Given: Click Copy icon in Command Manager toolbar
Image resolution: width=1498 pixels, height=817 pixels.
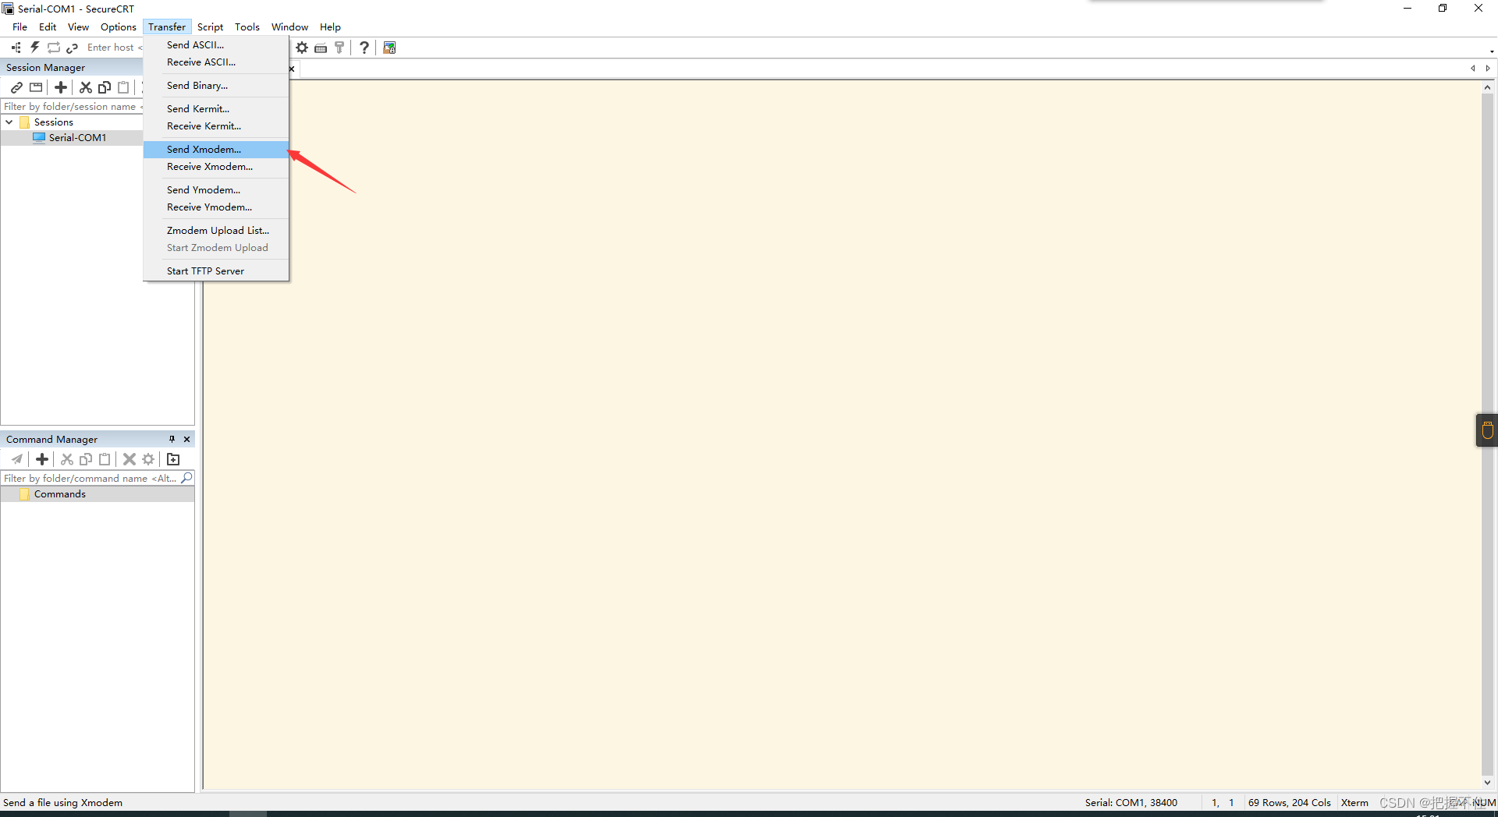Looking at the screenshot, I should click(x=86, y=459).
